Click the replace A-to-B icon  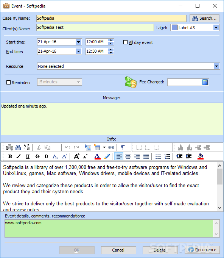[27, 147]
